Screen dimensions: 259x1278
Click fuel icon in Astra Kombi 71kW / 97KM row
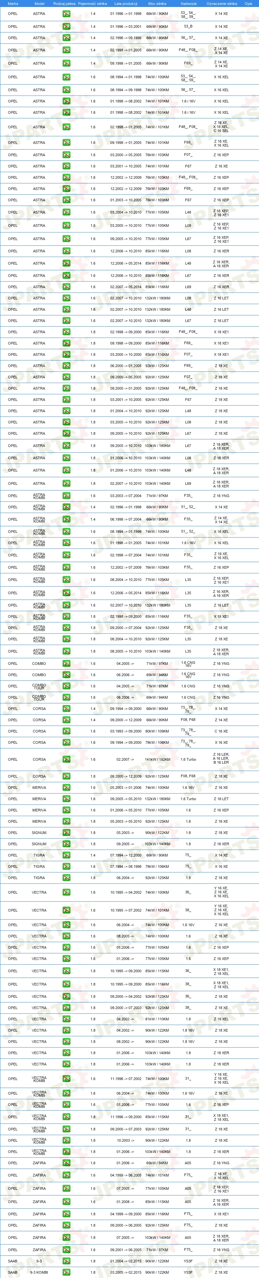(66, 496)
